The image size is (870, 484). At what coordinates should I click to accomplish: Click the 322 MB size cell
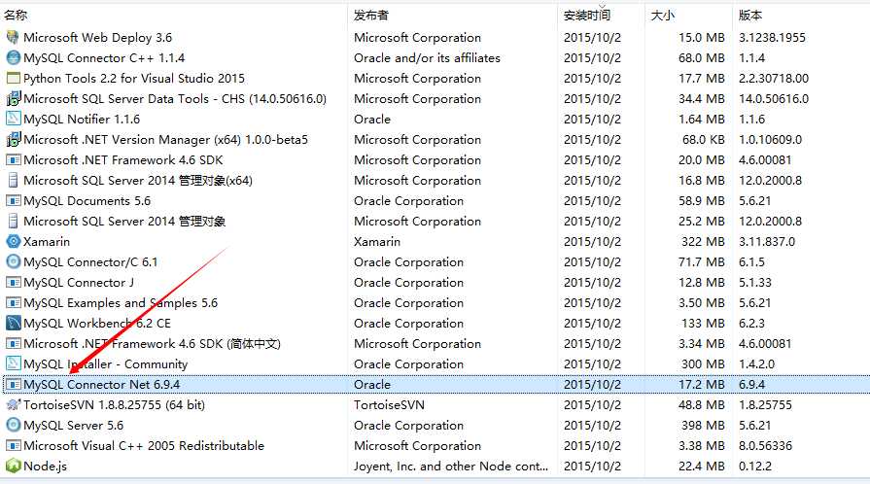click(x=703, y=241)
